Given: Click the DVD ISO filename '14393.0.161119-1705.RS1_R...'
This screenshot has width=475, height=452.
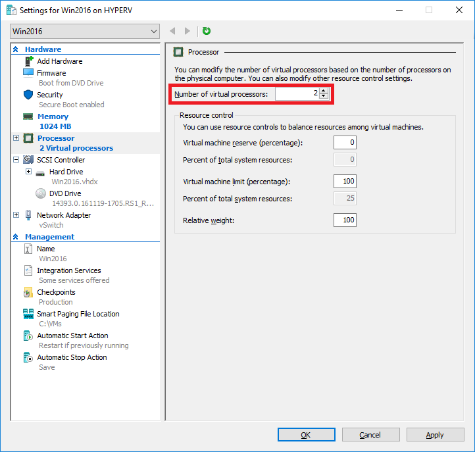Looking at the screenshot, I should 103,203.
